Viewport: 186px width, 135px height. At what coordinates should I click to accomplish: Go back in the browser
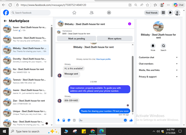point(4,5)
